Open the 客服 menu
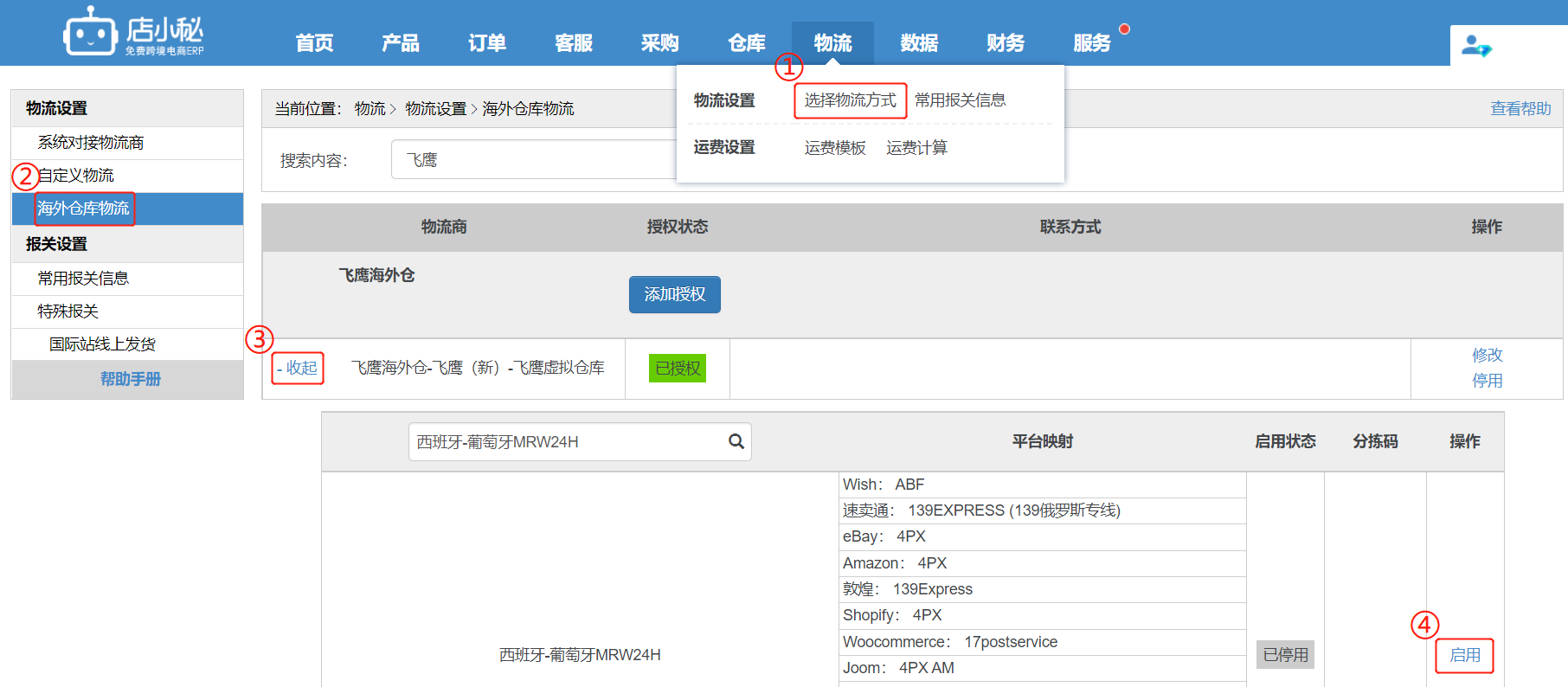 tap(574, 43)
